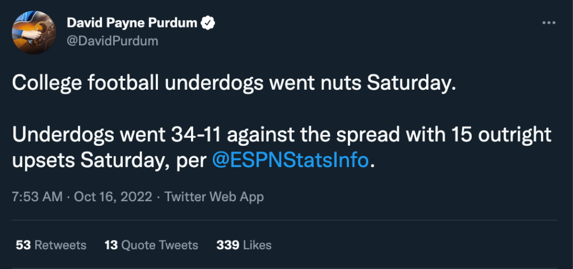
Task: Click the number 53 retweet count
Action: click(x=23, y=245)
